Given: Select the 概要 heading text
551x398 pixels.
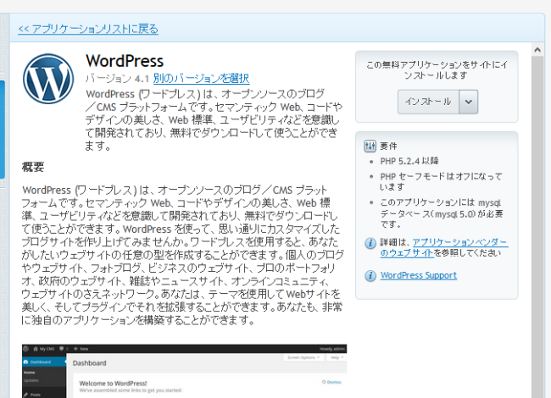Looking at the screenshot, I should [x=33, y=167].
